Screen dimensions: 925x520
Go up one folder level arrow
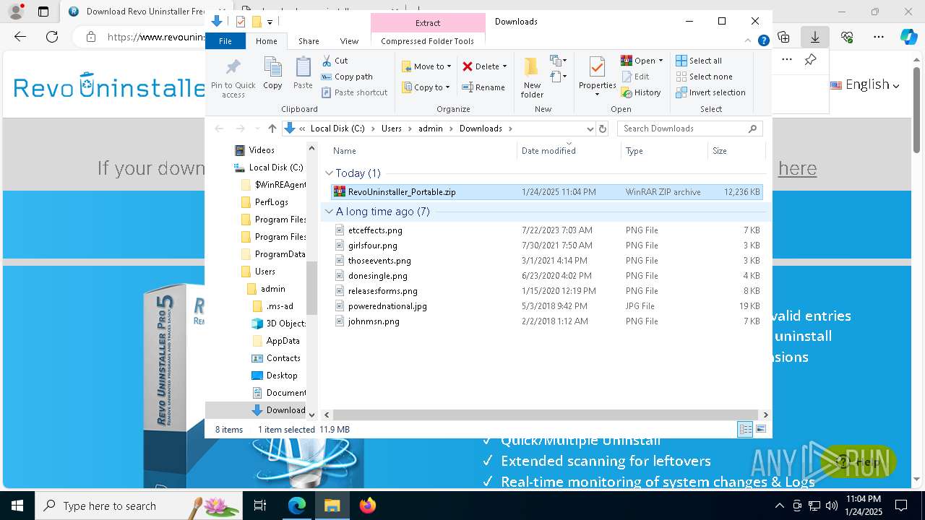tap(272, 129)
